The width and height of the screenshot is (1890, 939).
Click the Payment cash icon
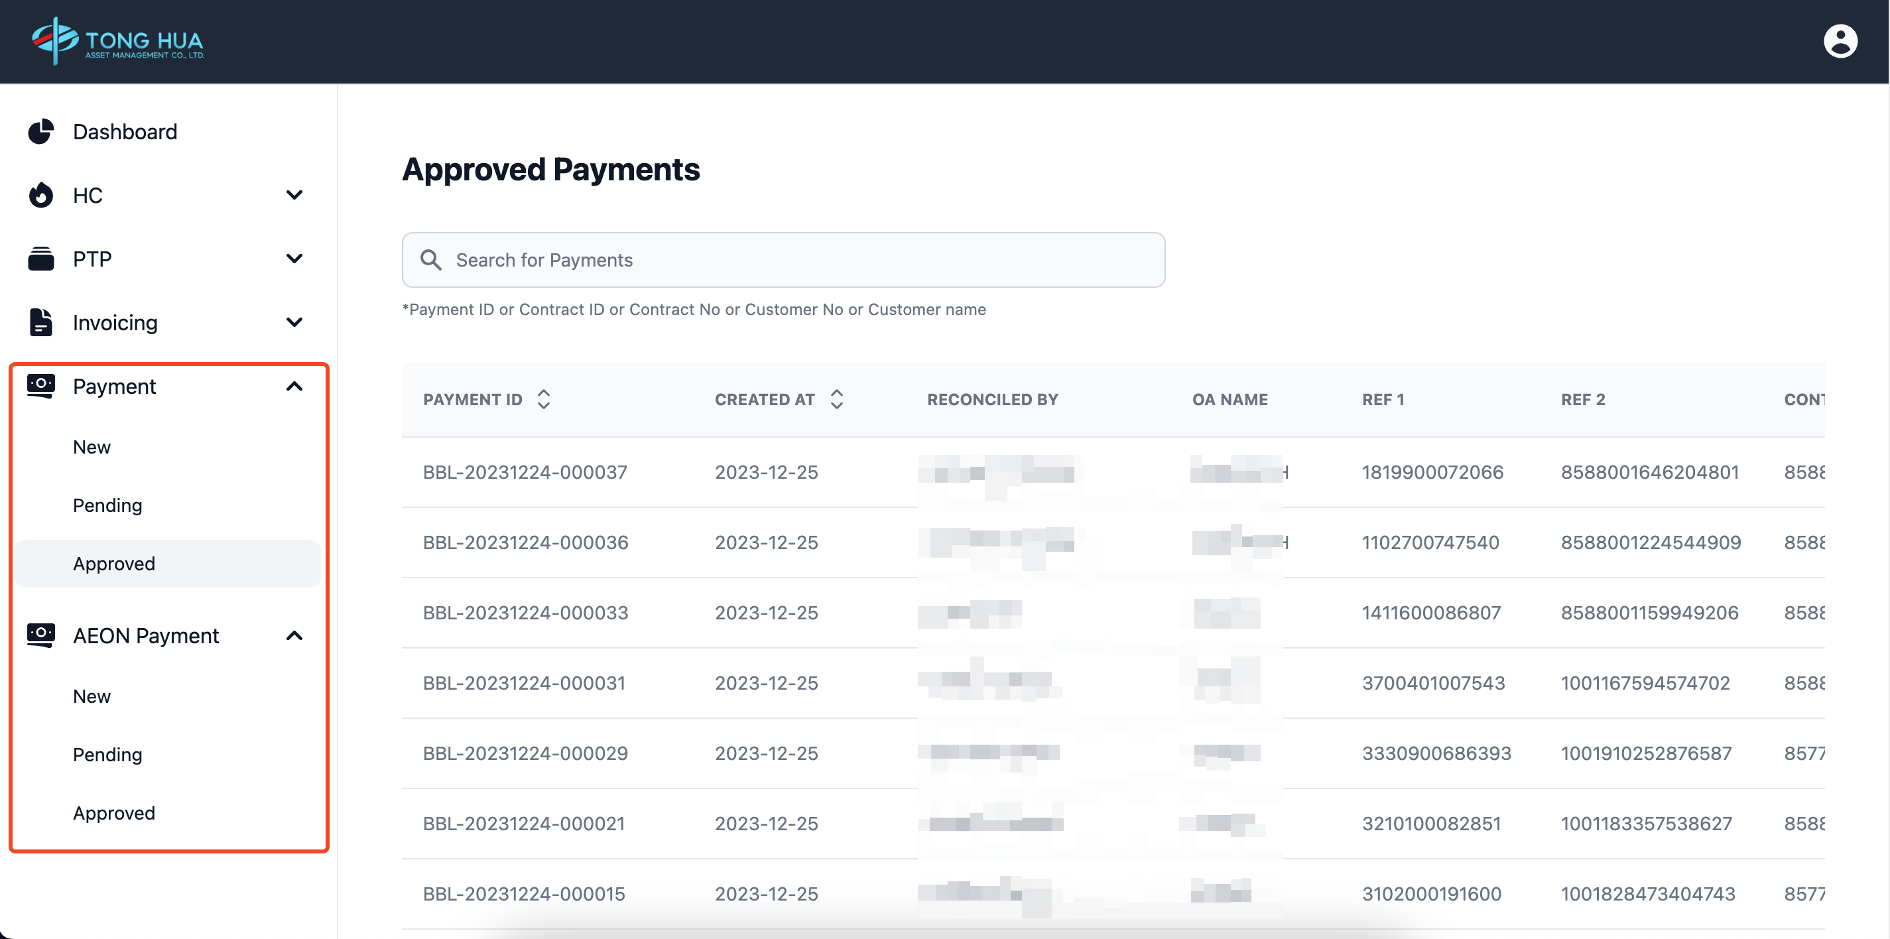(x=41, y=386)
